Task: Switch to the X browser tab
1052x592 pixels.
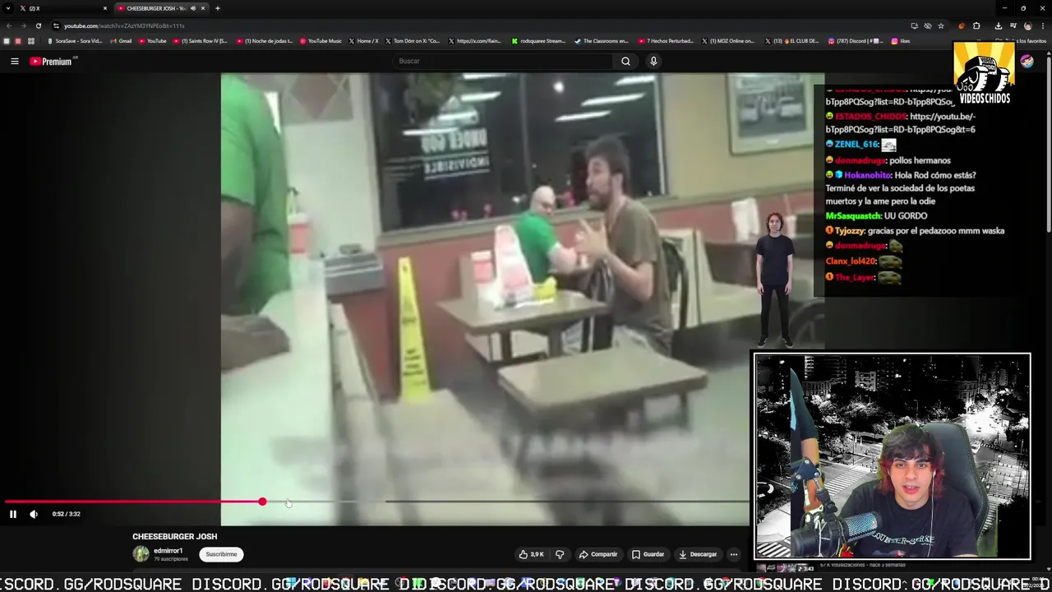Action: click(62, 8)
